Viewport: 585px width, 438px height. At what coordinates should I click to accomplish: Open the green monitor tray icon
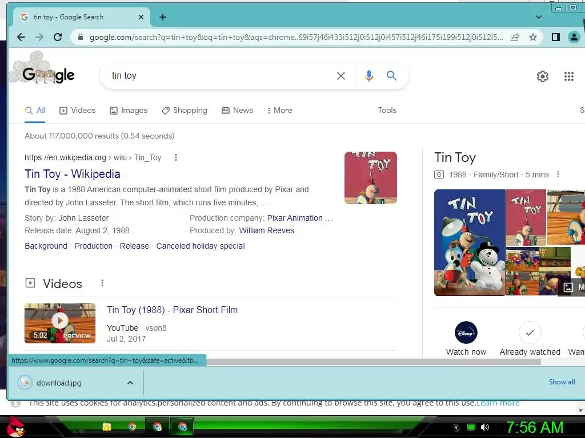pos(471,427)
